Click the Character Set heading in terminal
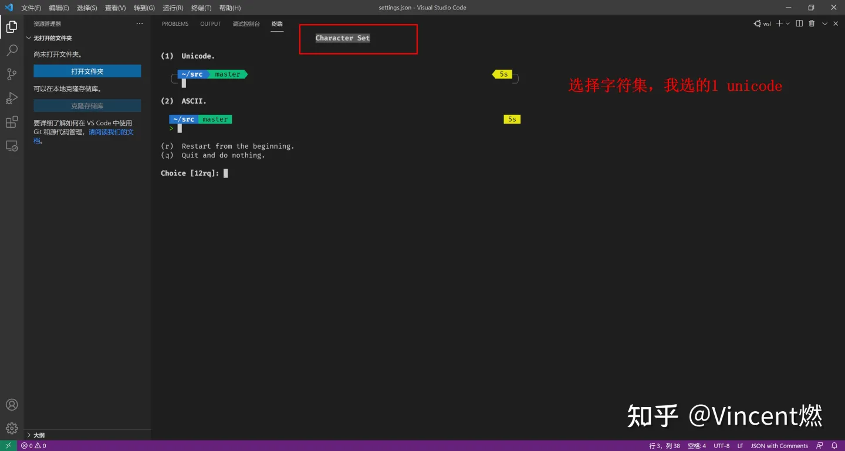The height and width of the screenshot is (451, 845). (x=343, y=38)
